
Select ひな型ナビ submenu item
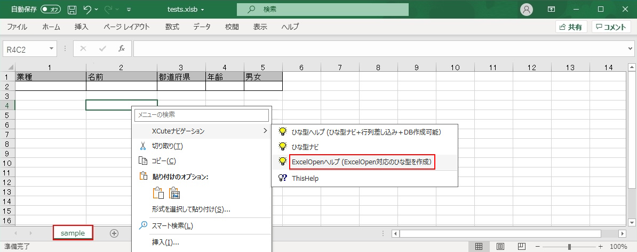[x=365, y=147]
